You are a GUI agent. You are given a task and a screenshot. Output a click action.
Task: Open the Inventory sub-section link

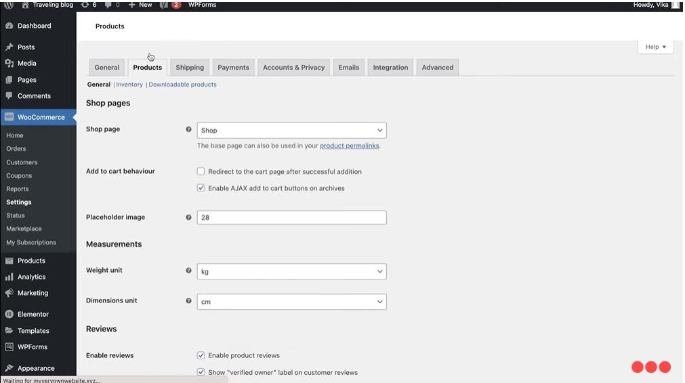[x=129, y=85]
